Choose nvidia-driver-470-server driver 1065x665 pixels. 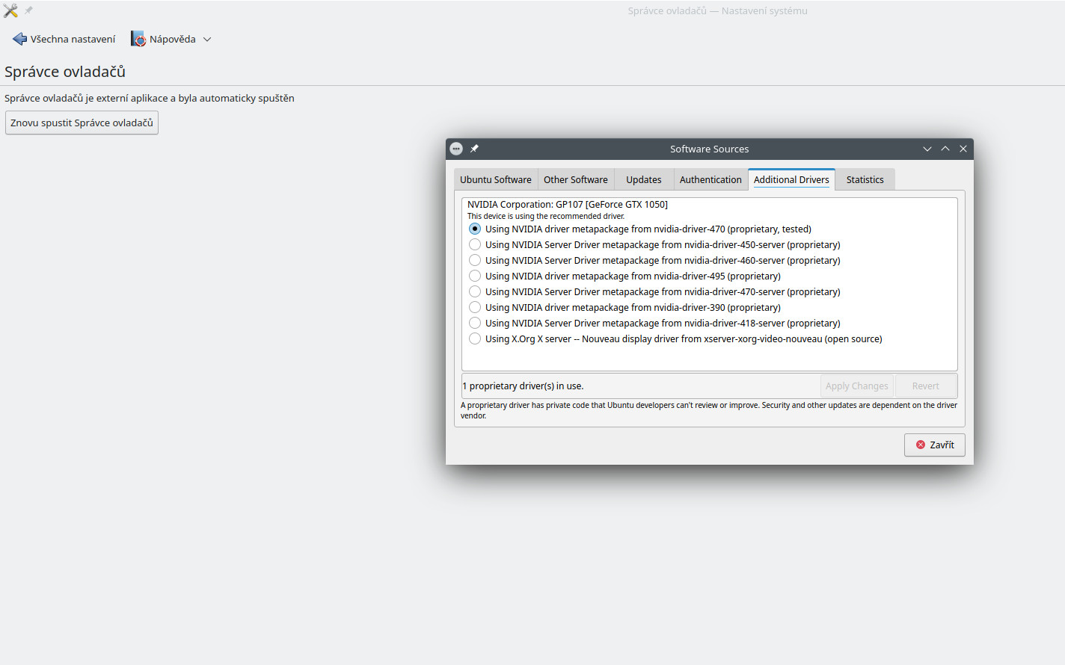[x=654, y=291]
